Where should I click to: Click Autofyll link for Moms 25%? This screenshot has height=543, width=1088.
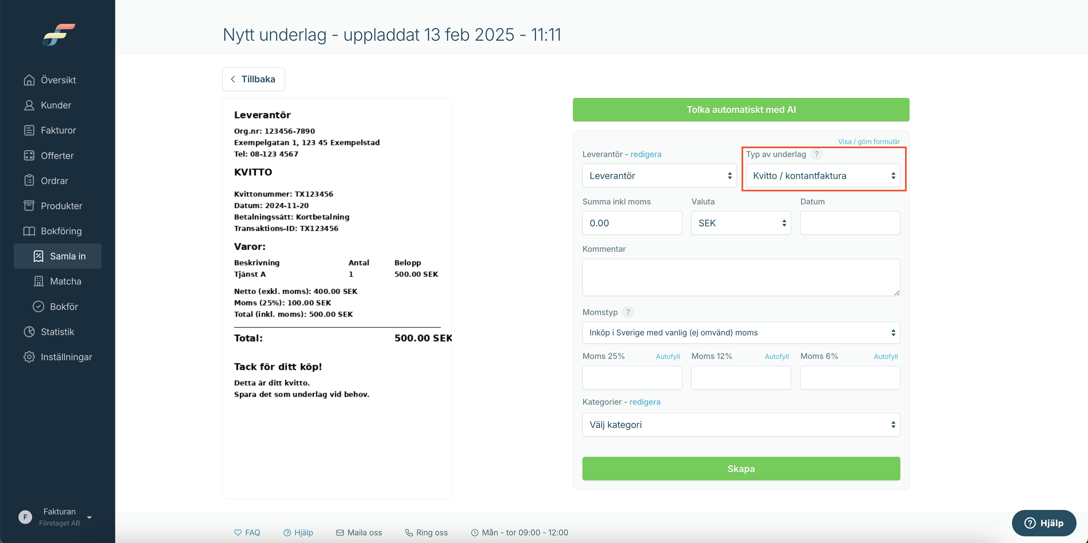[667, 356]
